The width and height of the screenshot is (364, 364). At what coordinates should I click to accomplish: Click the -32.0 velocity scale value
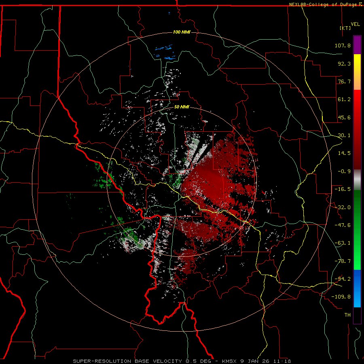(x=343, y=207)
